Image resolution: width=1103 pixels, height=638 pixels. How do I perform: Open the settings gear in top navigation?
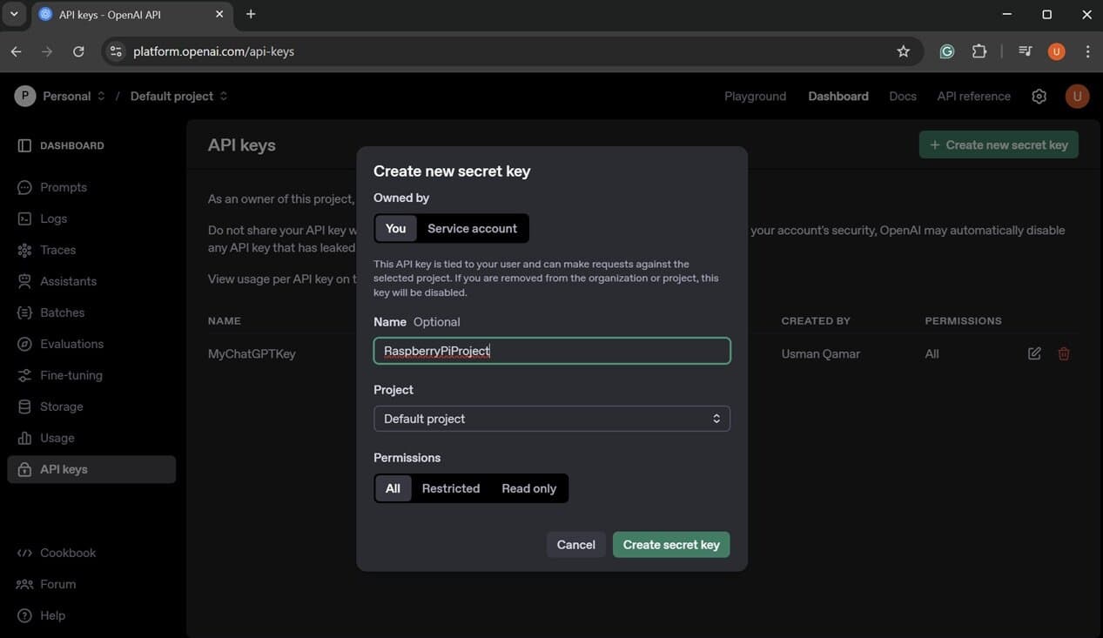coord(1038,96)
